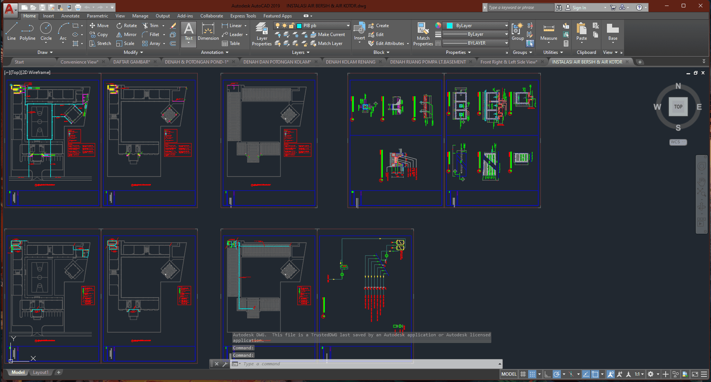Toggle drawing grid display in status bar
The height and width of the screenshot is (382, 711).
pos(523,374)
